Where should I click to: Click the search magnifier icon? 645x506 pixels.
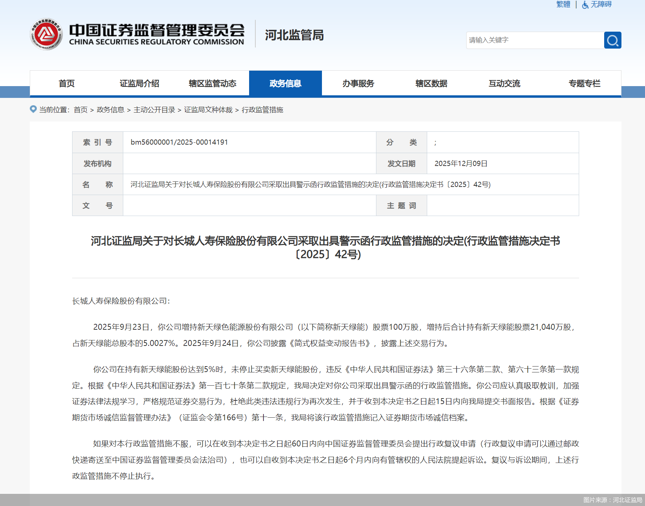pyautogui.click(x=612, y=40)
